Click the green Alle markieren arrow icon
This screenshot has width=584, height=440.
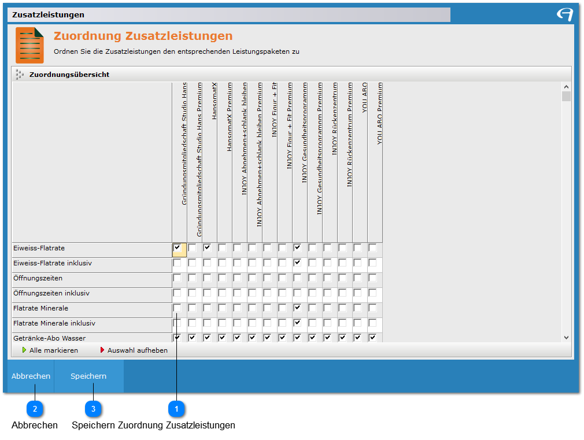click(x=24, y=350)
